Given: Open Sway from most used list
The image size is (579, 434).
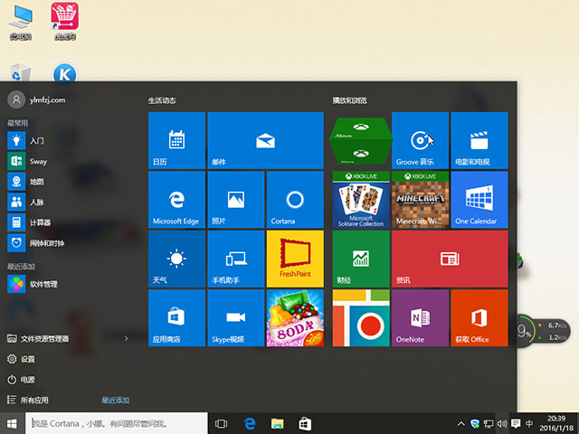Looking at the screenshot, I should [38, 161].
